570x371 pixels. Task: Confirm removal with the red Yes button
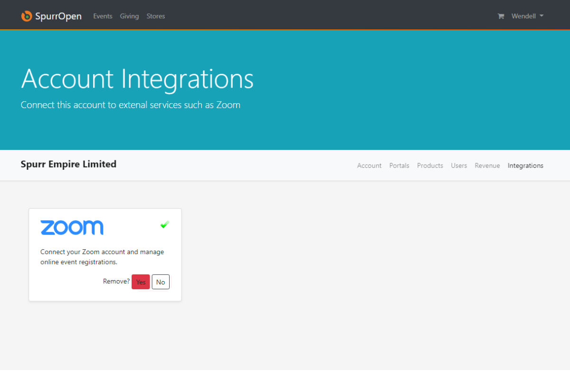point(141,282)
